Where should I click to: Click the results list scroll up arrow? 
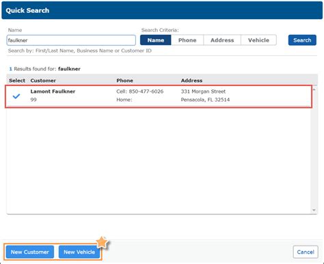click(x=314, y=89)
